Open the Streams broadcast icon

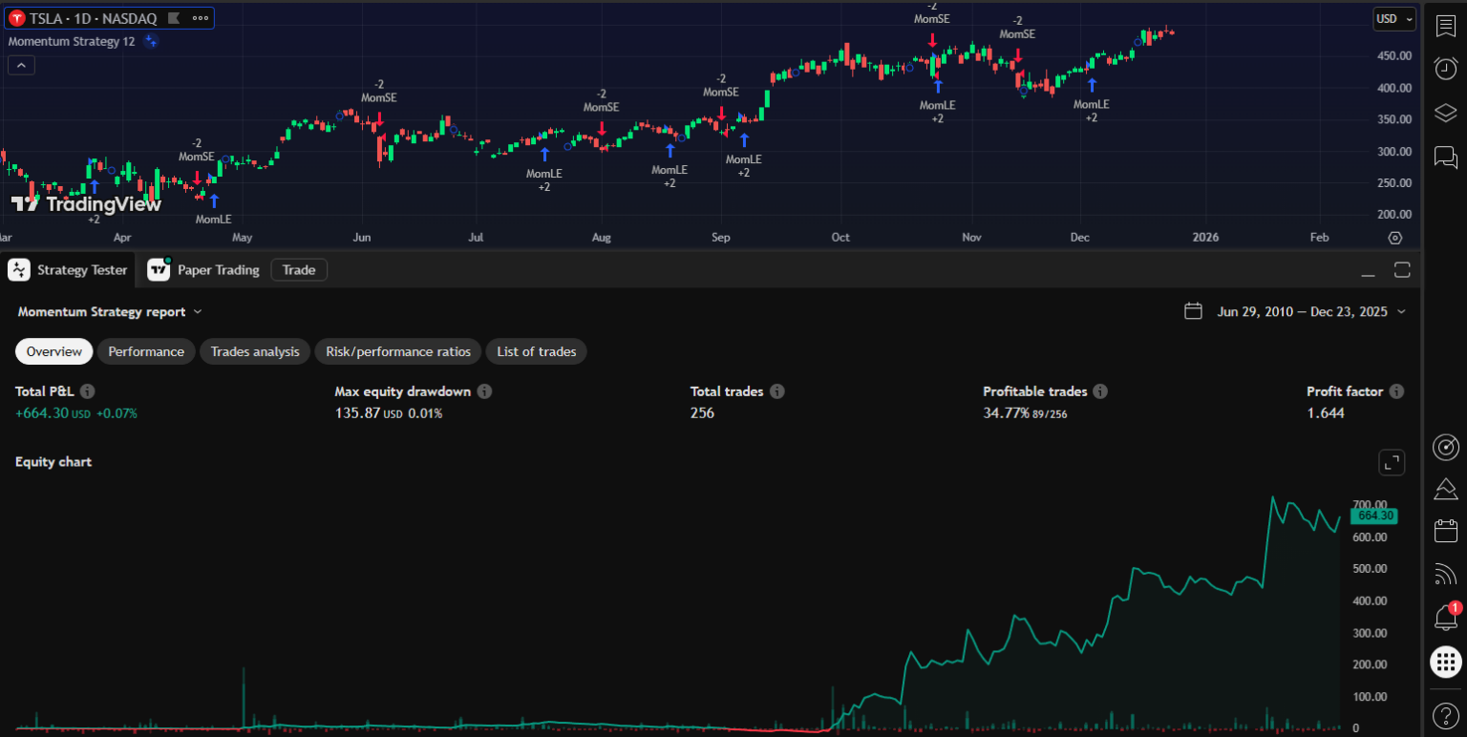coord(1445,574)
